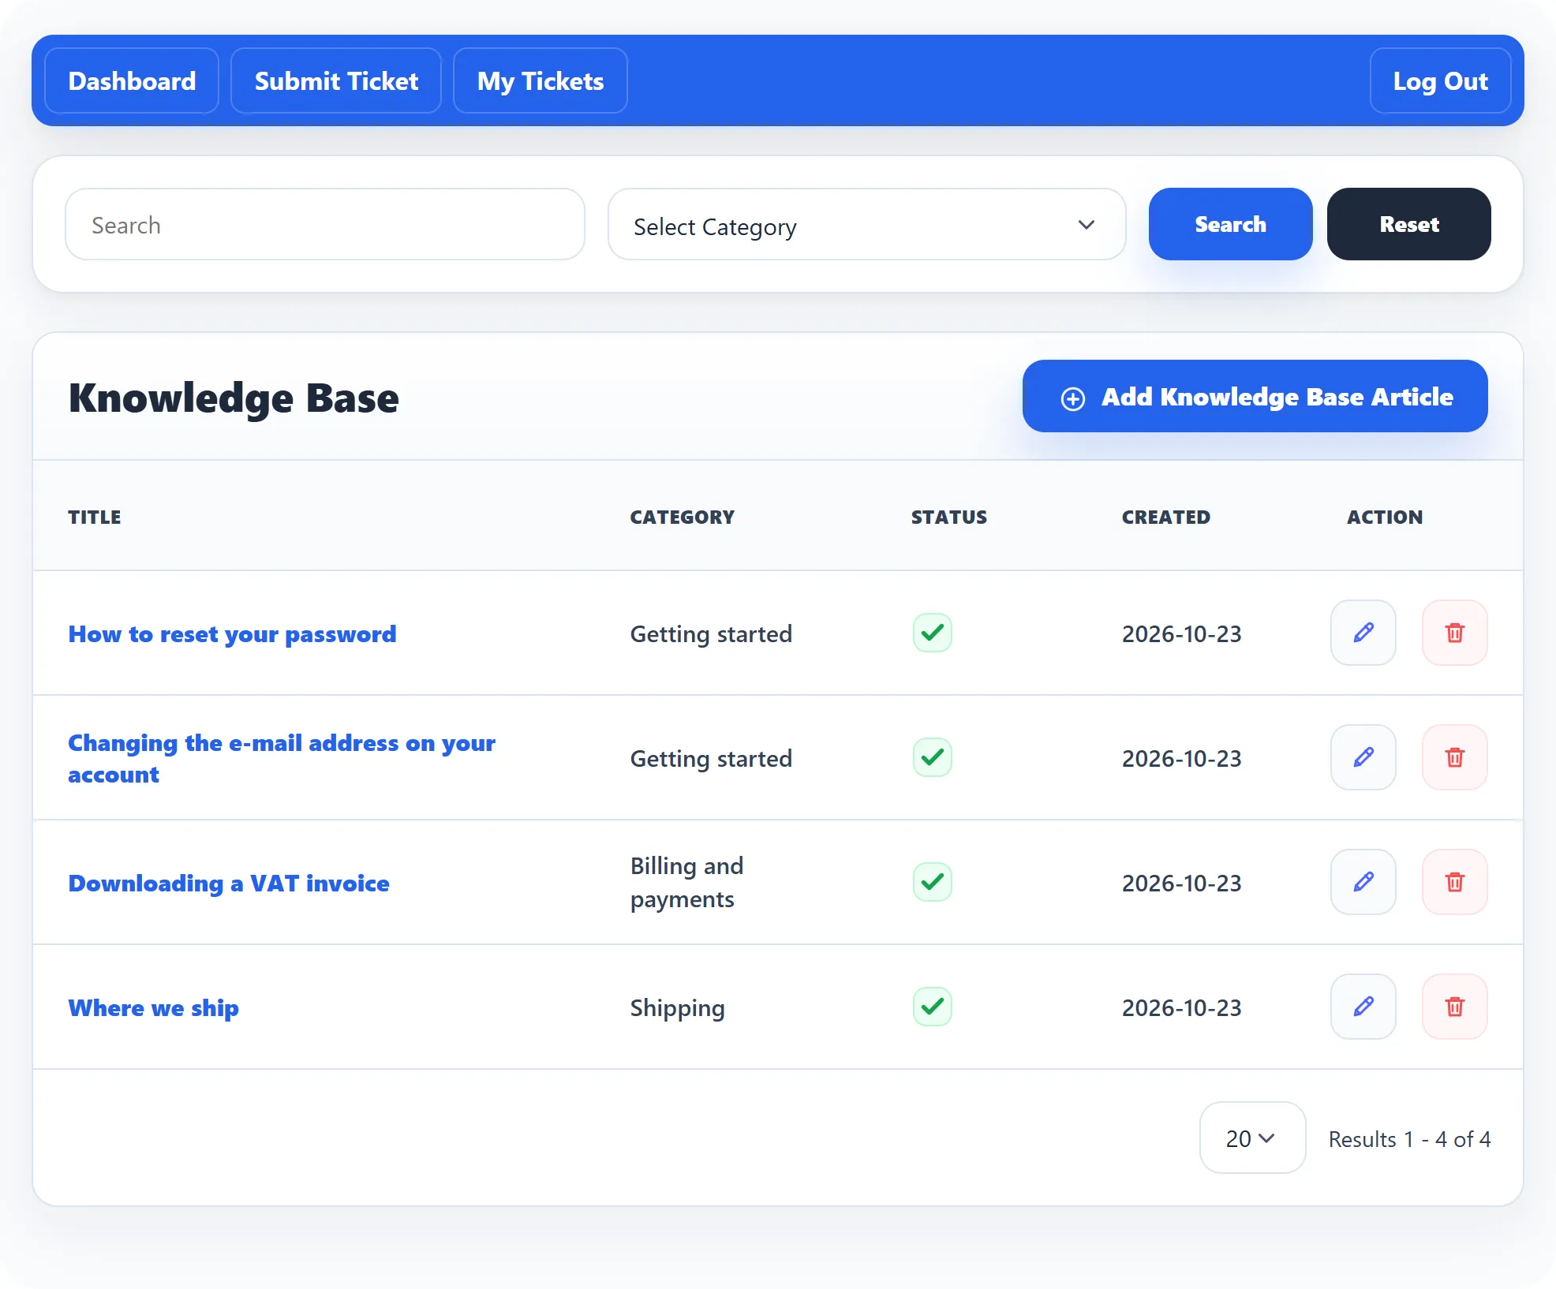Toggle status check for 'Where we ship'
The width and height of the screenshot is (1556, 1289).
(932, 1007)
